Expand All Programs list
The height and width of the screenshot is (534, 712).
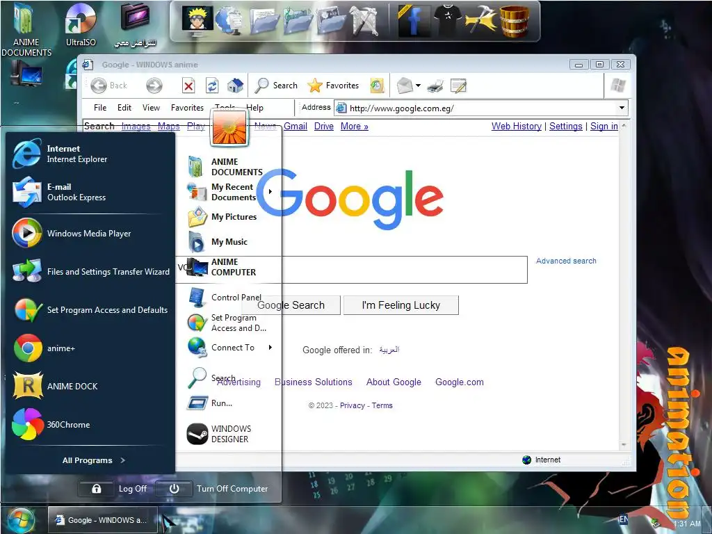coord(94,460)
